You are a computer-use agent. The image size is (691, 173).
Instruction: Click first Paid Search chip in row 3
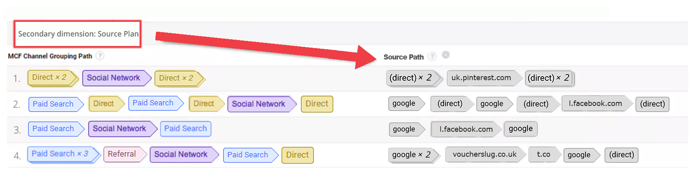(x=53, y=129)
